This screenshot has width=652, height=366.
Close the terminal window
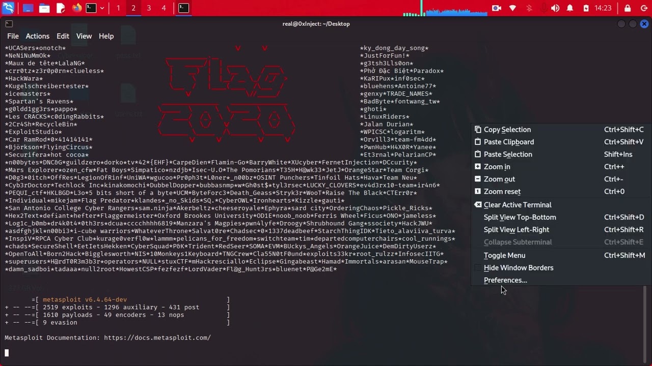coord(644,24)
